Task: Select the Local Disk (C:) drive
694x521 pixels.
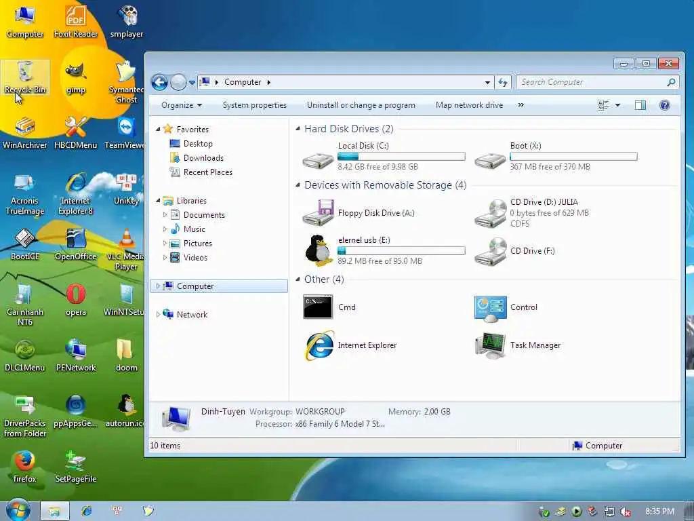Action: click(x=384, y=156)
